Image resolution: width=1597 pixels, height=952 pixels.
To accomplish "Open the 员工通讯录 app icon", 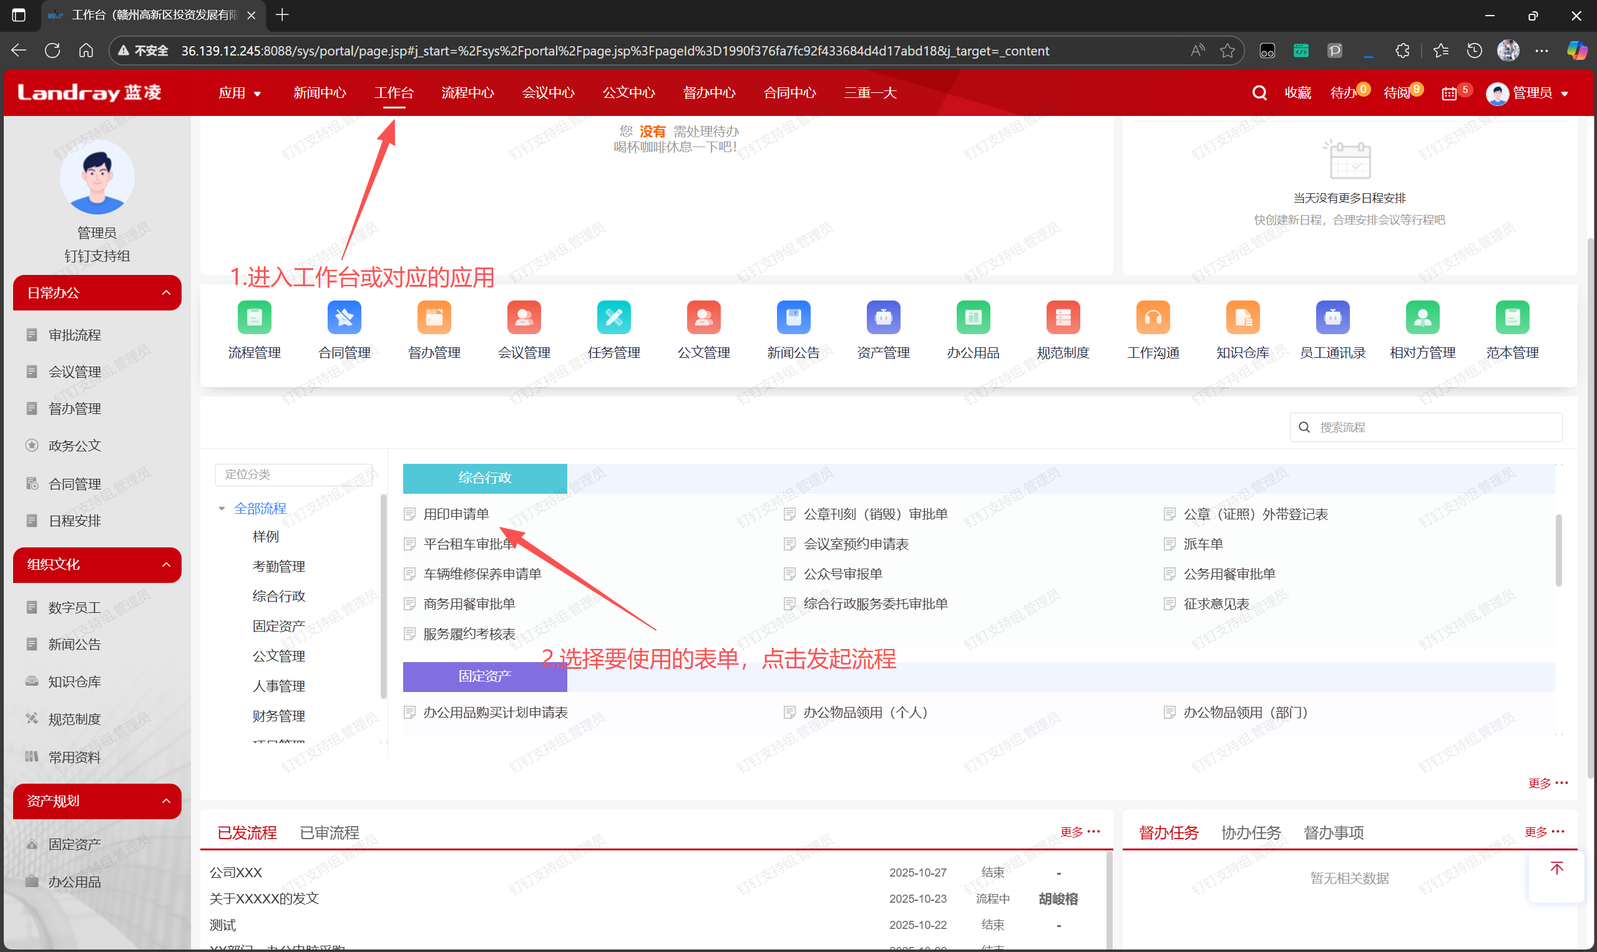I will pyautogui.click(x=1332, y=317).
